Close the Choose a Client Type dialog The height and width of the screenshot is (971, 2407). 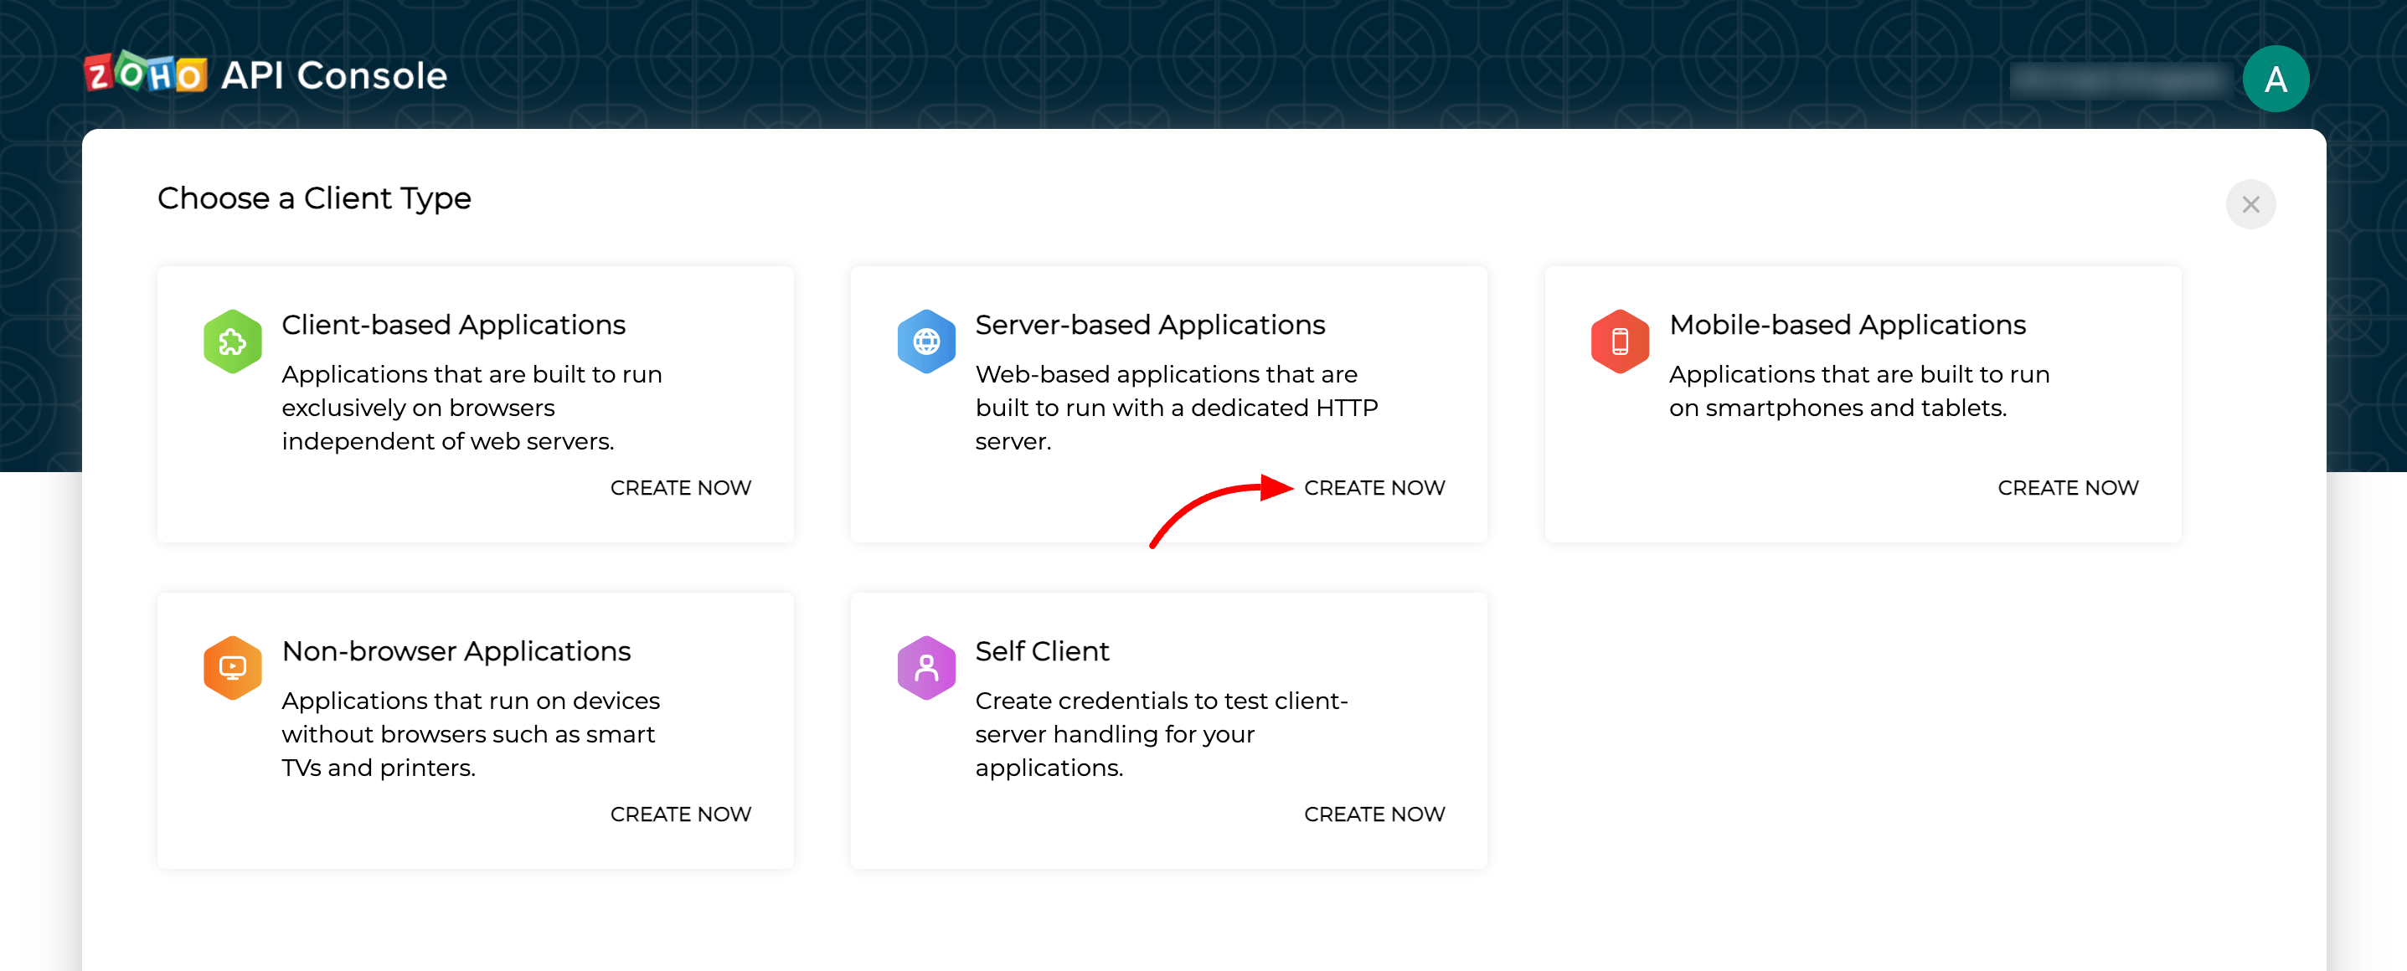pos(2250,204)
